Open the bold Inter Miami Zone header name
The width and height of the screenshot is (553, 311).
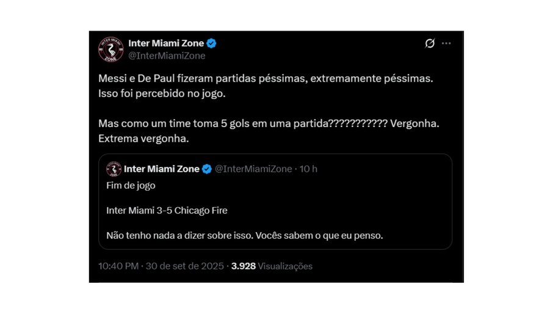166,43
